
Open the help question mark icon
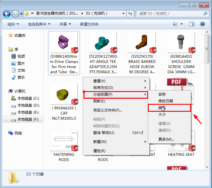click(x=202, y=24)
